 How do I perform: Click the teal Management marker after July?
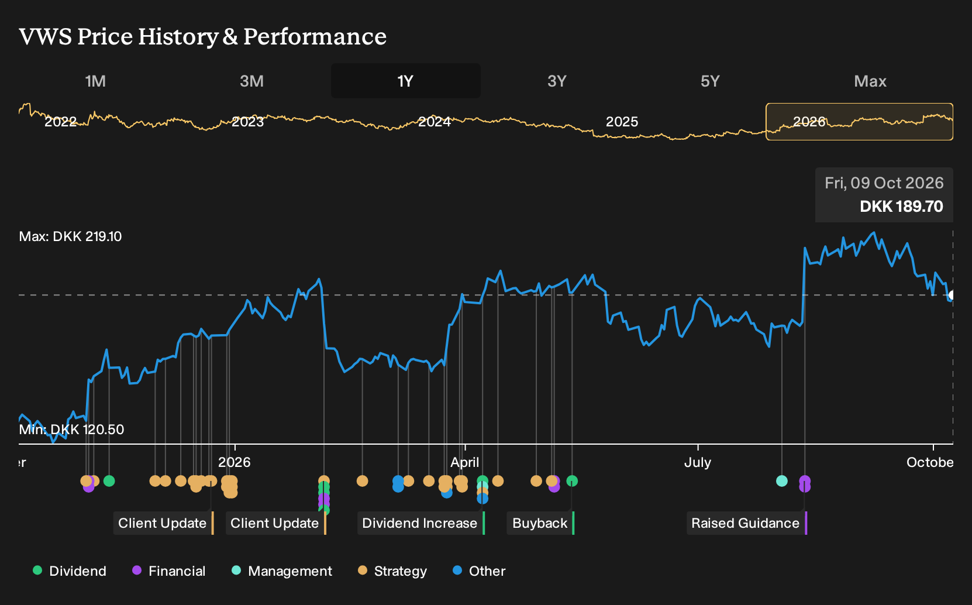(782, 481)
